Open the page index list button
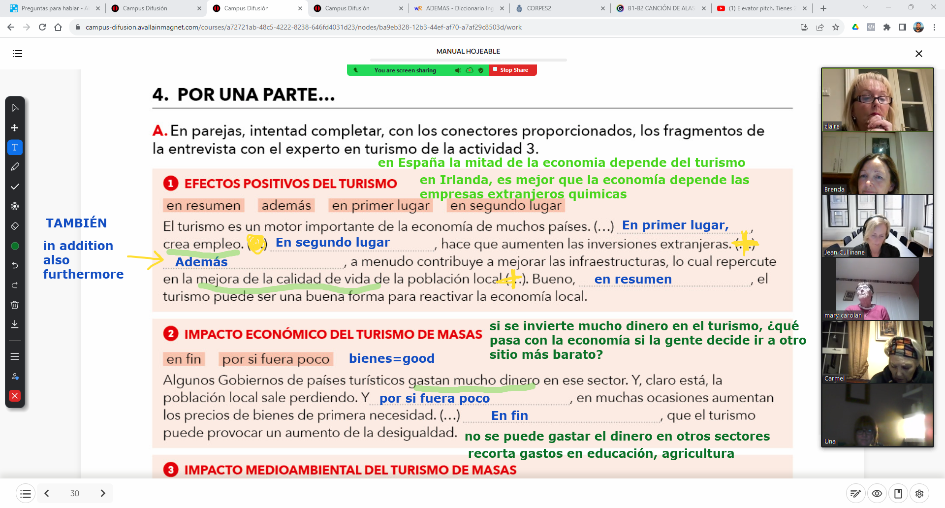The width and height of the screenshot is (945, 508). pyautogui.click(x=26, y=493)
